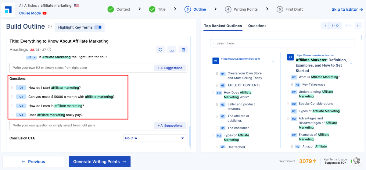366x170 pixels.
Task: Click the download outline icon
Action: click(x=172, y=50)
